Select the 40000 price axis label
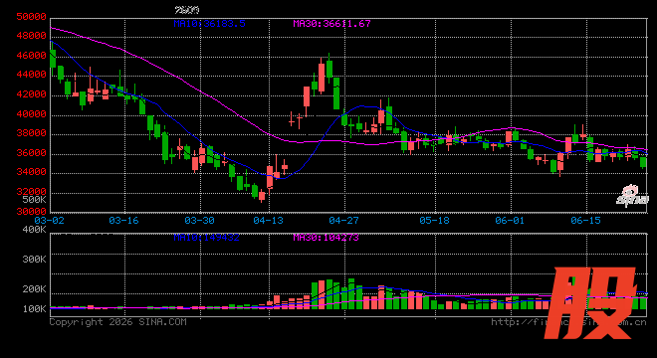The width and height of the screenshot is (657, 358). 31,114
